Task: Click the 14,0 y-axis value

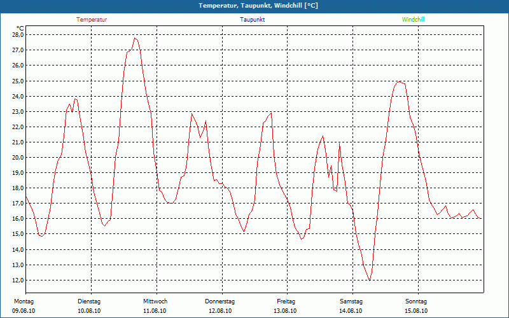Action: coord(18,249)
